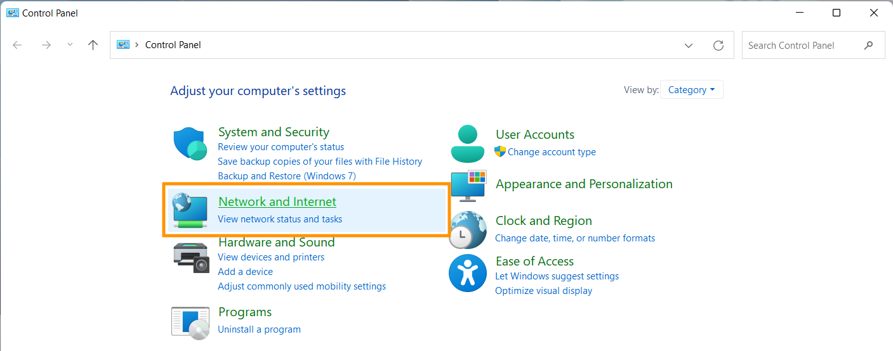
Task: Open Network and Internet category
Action: pos(277,201)
